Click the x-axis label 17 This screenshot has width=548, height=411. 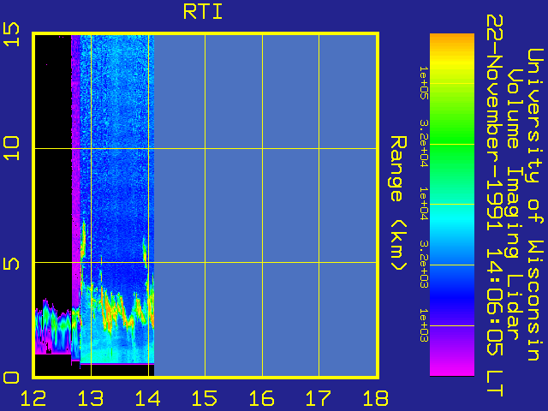[319, 398]
